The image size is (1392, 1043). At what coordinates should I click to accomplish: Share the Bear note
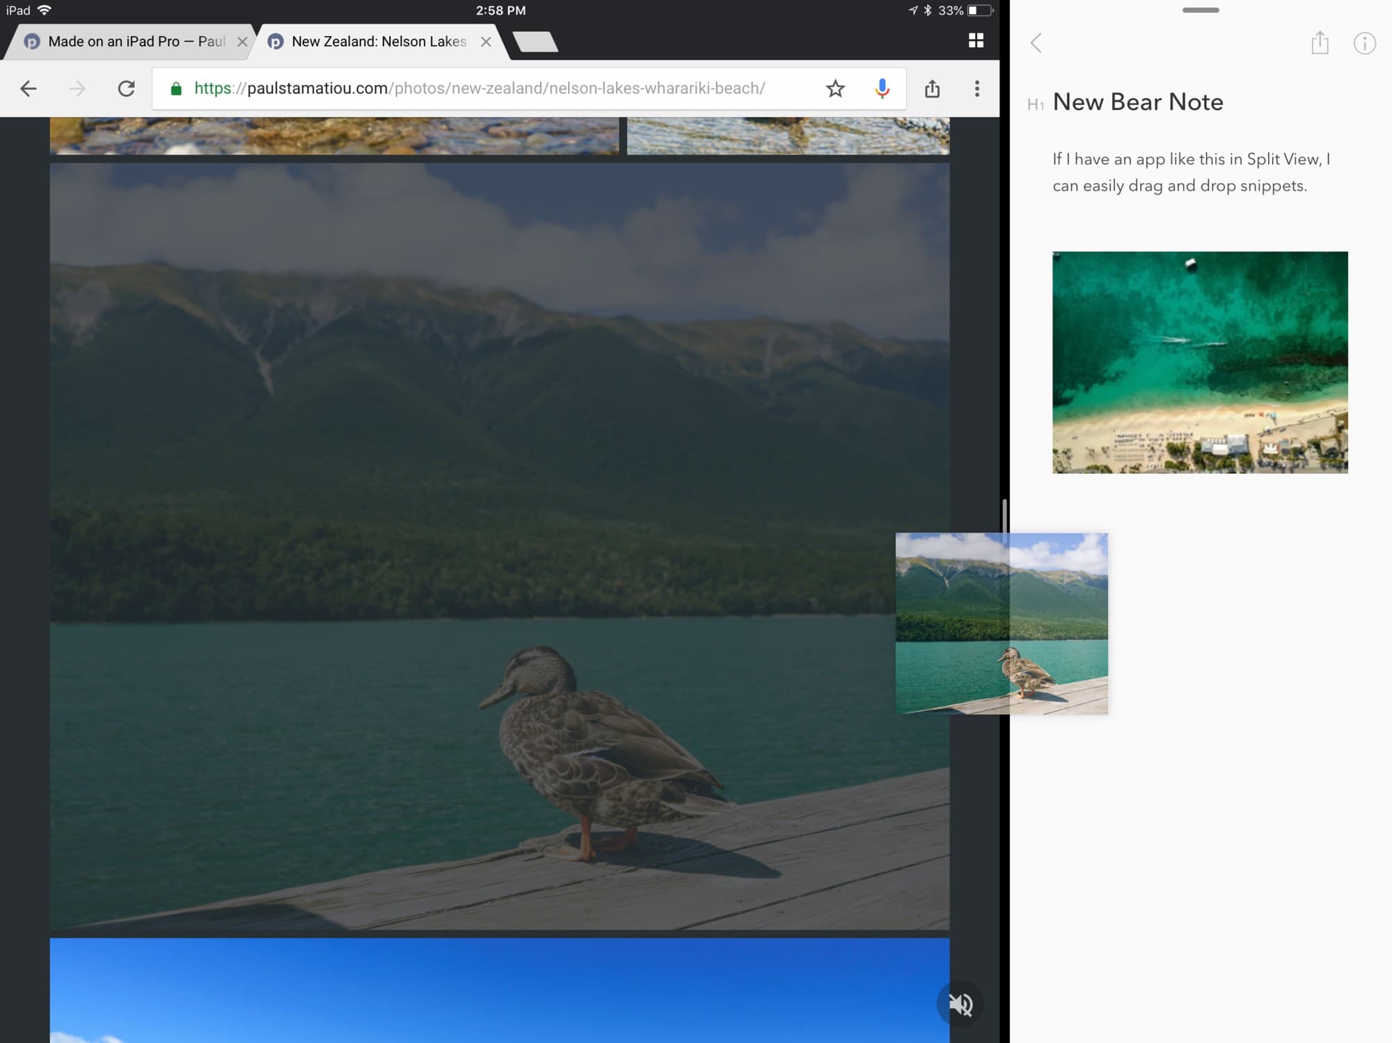click(x=1320, y=42)
